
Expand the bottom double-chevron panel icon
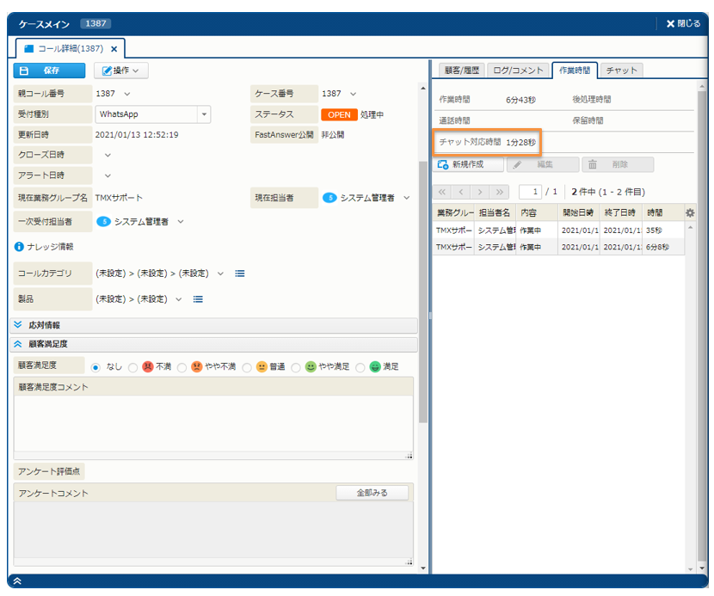pos(17,581)
